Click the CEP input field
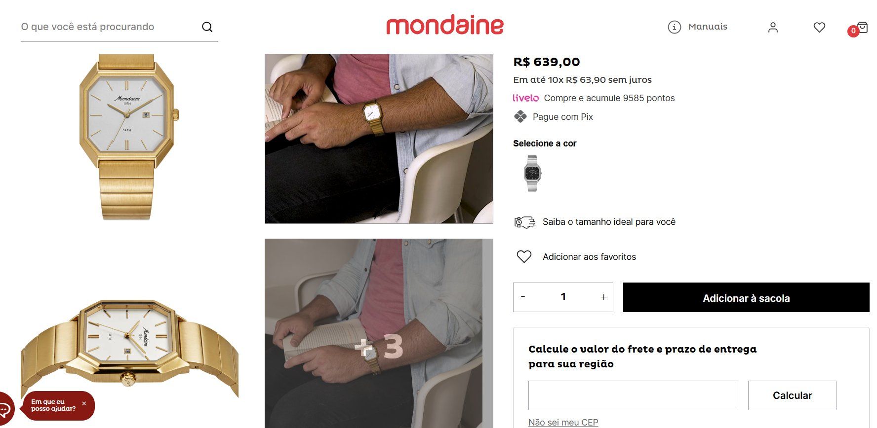Screen dimensions: 877x428 click(x=633, y=395)
